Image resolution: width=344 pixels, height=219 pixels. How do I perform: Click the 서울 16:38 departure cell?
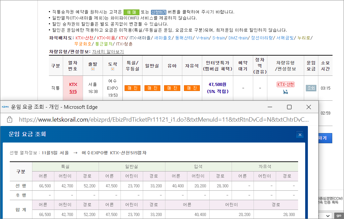tap(93, 88)
